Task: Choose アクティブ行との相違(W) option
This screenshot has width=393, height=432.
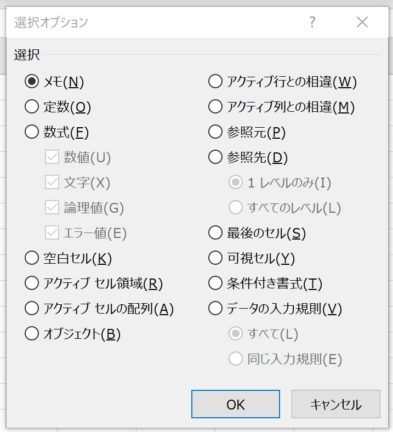Action: (x=215, y=82)
